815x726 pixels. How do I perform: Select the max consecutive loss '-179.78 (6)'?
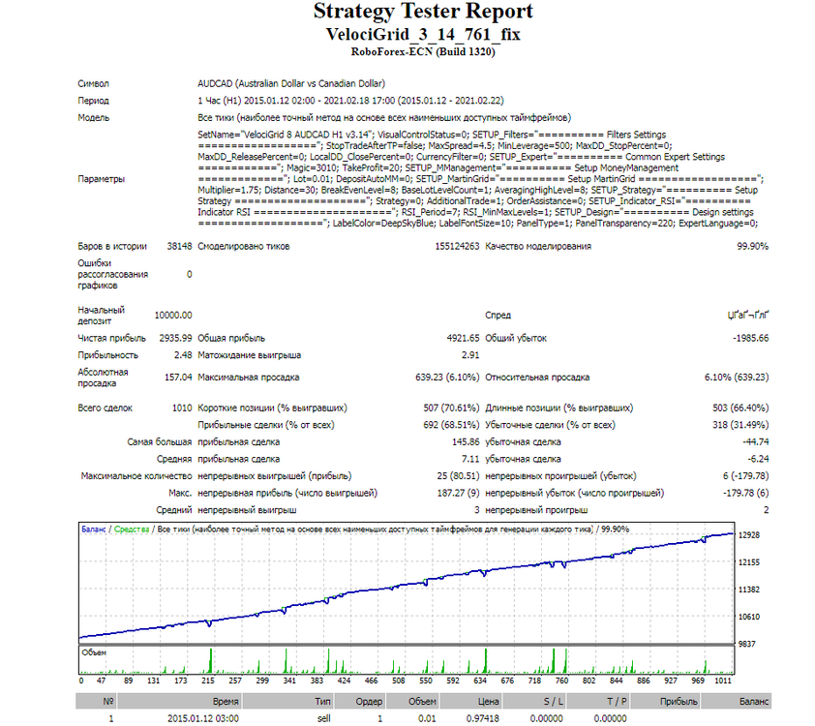click(745, 493)
